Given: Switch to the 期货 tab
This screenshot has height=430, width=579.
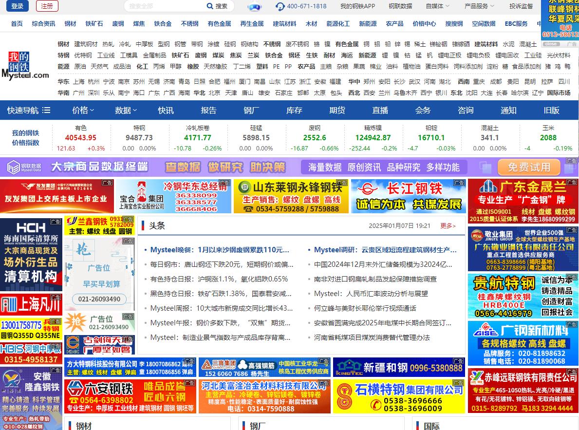Looking at the screenshot, I should click(x=337, y=110).
